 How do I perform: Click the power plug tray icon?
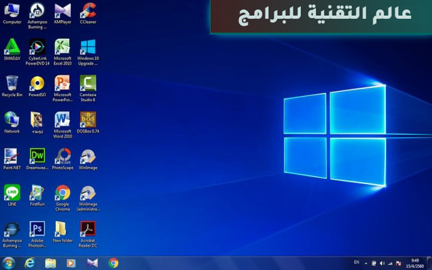click(374, 263)
